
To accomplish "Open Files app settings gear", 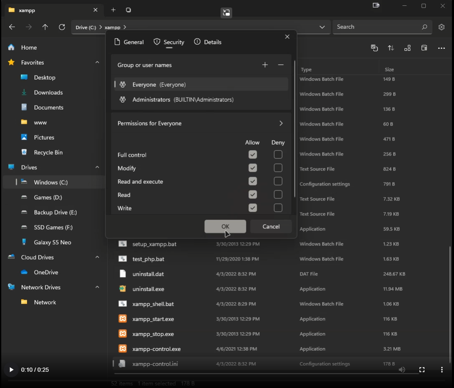I will [441, 27].
